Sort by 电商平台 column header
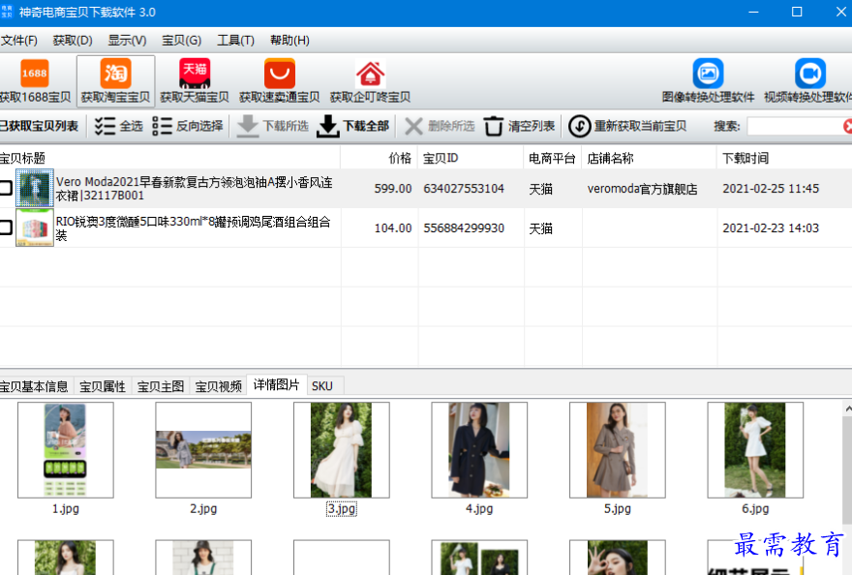852x575 pixels. click(553, 158)
